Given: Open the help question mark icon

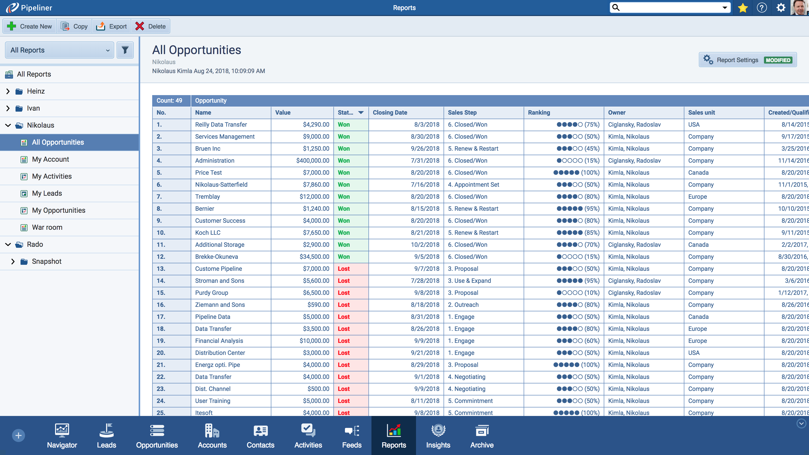Looking at the screenshot, I should [x=762, y=8].
